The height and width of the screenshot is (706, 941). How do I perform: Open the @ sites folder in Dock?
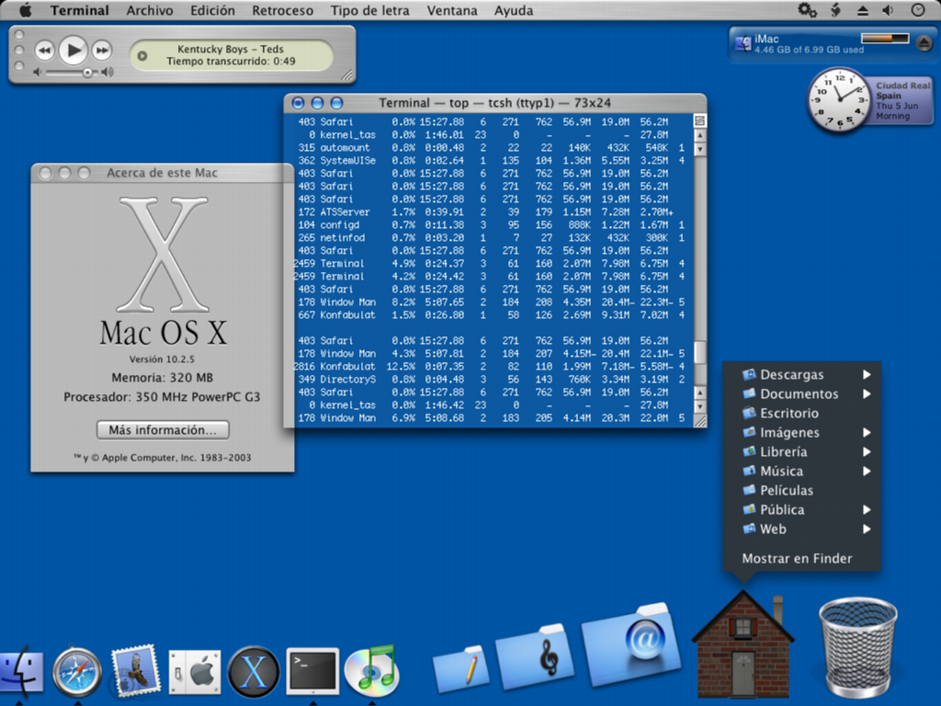click(x=631, y=644)
